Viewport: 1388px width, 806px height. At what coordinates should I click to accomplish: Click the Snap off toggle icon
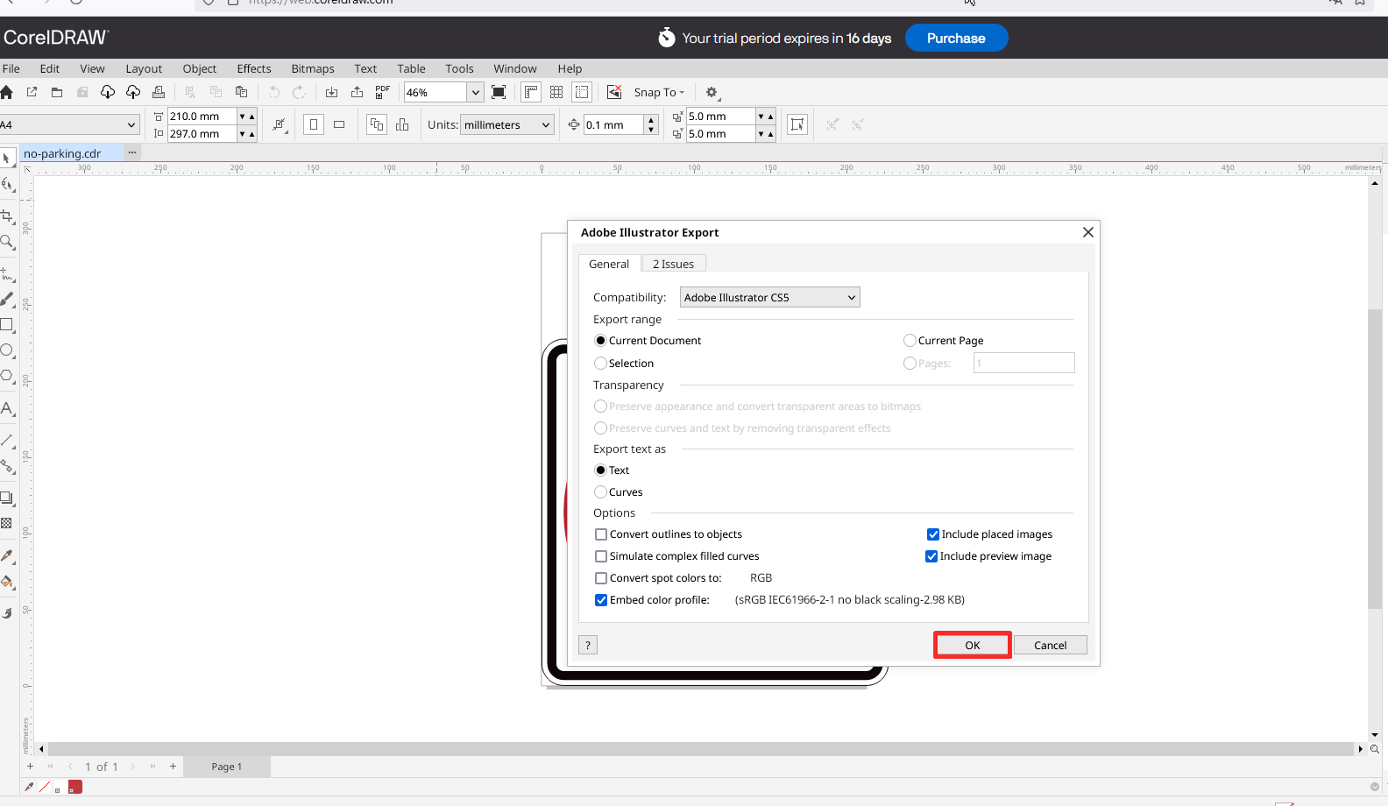tap(615, 92)
